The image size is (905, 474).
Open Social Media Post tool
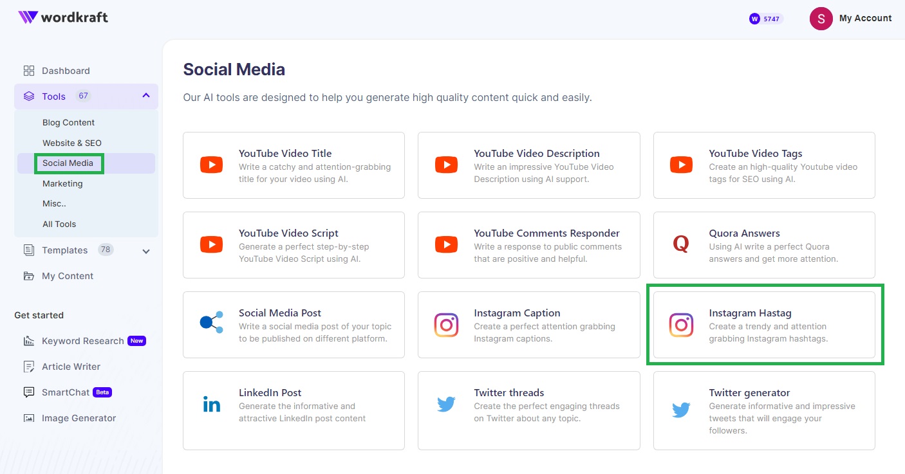(x=294, y=325)
